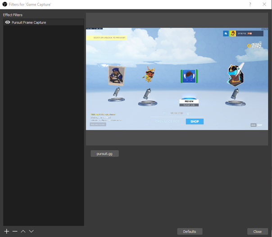272x237 pixels.
Task: Click the Close button at bottom right
Action: [258, 232]
